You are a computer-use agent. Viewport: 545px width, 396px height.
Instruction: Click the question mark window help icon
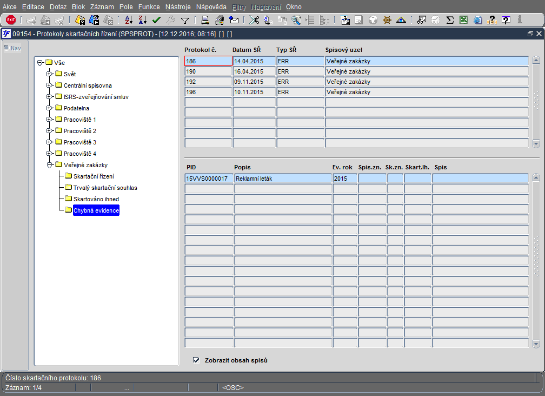point(506,20)
